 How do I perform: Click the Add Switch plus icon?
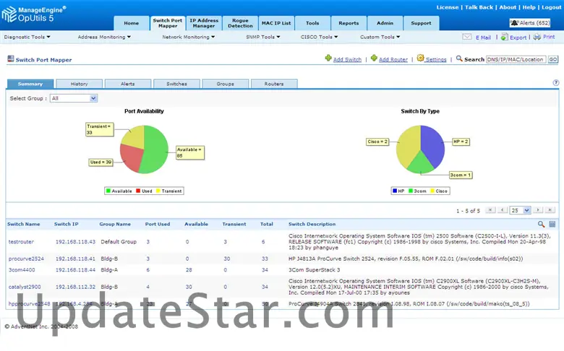(x=328, y=58)
